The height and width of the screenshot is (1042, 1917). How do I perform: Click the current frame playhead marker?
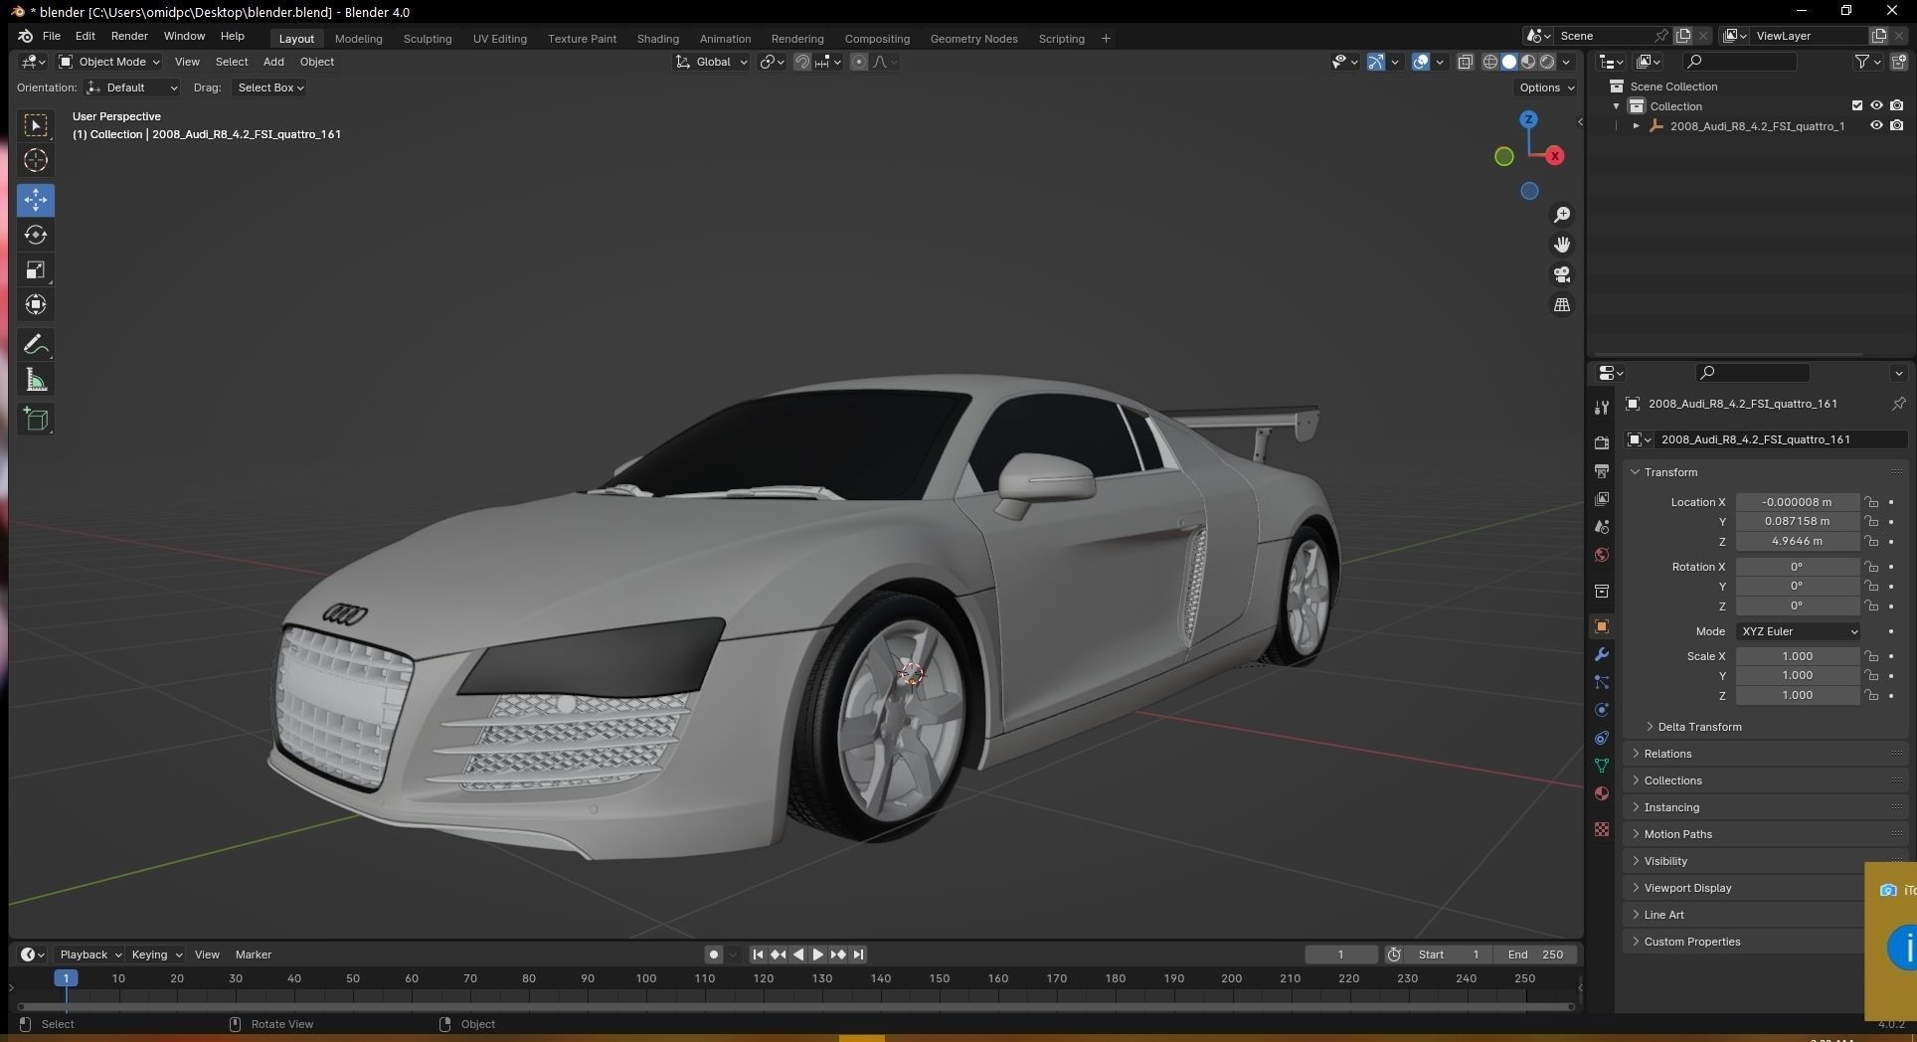point(66,978)
